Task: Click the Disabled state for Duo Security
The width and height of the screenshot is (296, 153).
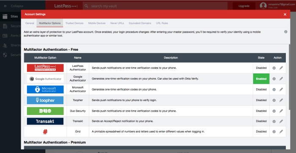Action: point(261,111)
